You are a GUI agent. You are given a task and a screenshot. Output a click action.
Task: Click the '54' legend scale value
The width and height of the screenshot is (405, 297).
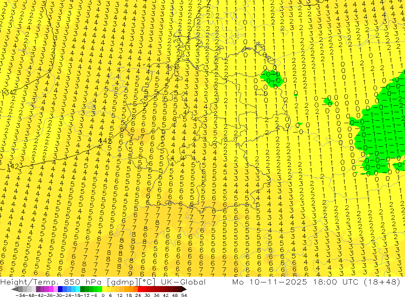tap(184, 295)
